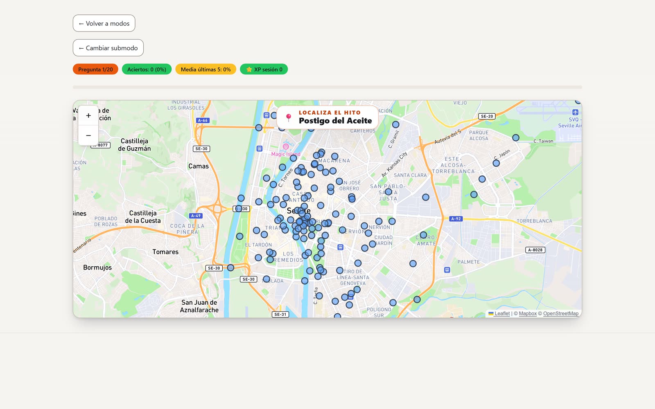Click the Pregunta 1/20 badge
Image resolution: width=655 pixels, height=409 pixels.
(x=95, y=70)
